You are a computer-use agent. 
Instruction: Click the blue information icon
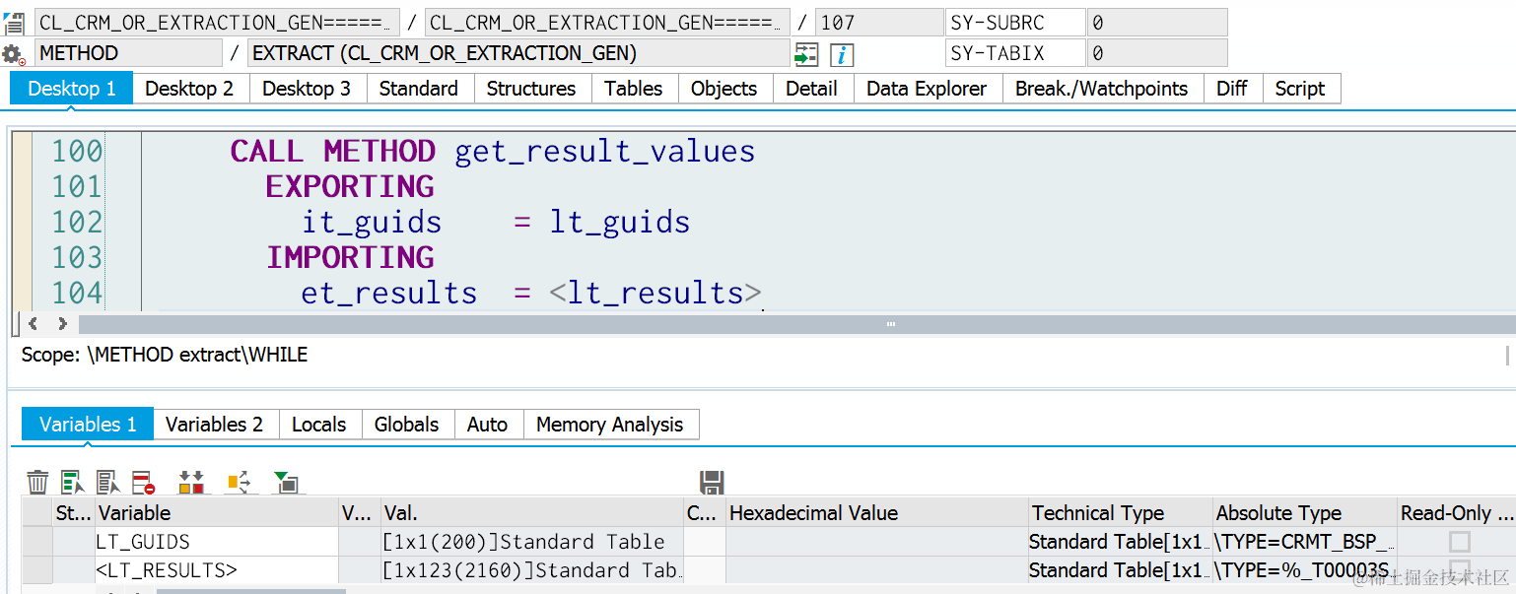tap(842, 54)
